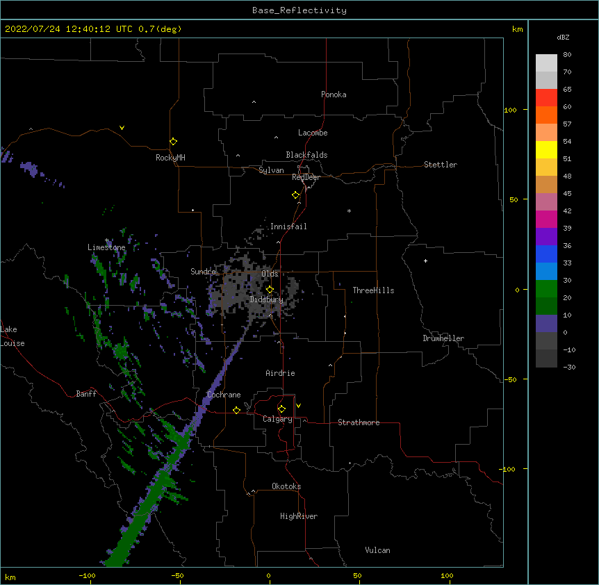The height and width of the screenshot is (585, 599).
Task: Click the Innisfail city label
Action: click(288, 226)
